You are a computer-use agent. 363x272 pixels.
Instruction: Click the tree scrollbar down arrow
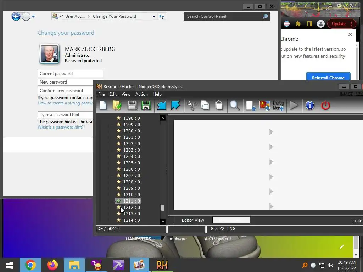coord(163,221)
